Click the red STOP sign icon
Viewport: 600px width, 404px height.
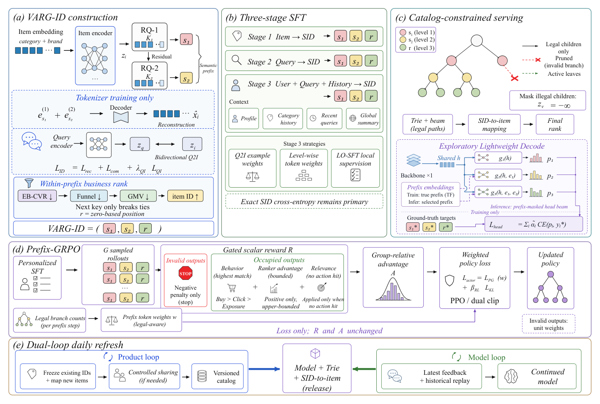point(186,274)
